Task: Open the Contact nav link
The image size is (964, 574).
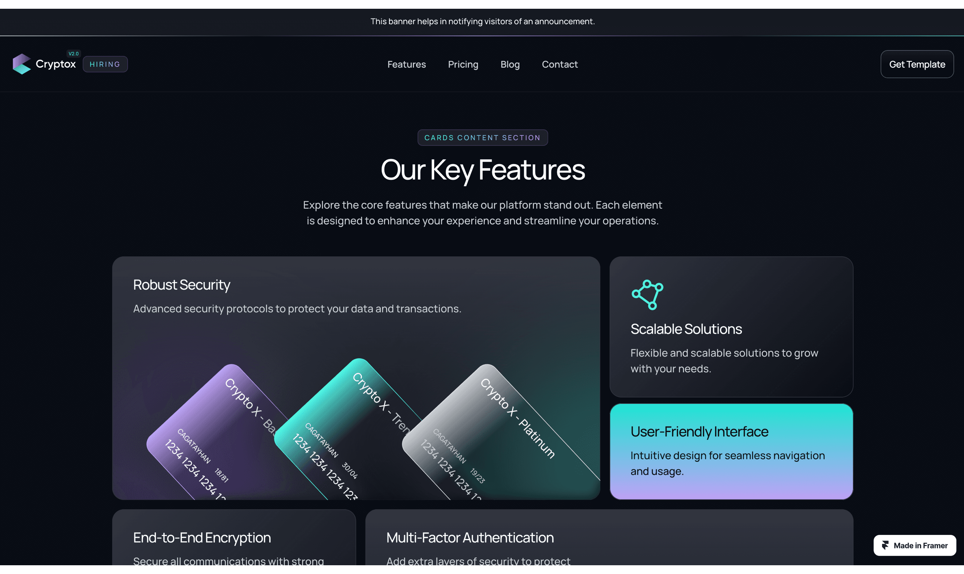Action: 559,64
